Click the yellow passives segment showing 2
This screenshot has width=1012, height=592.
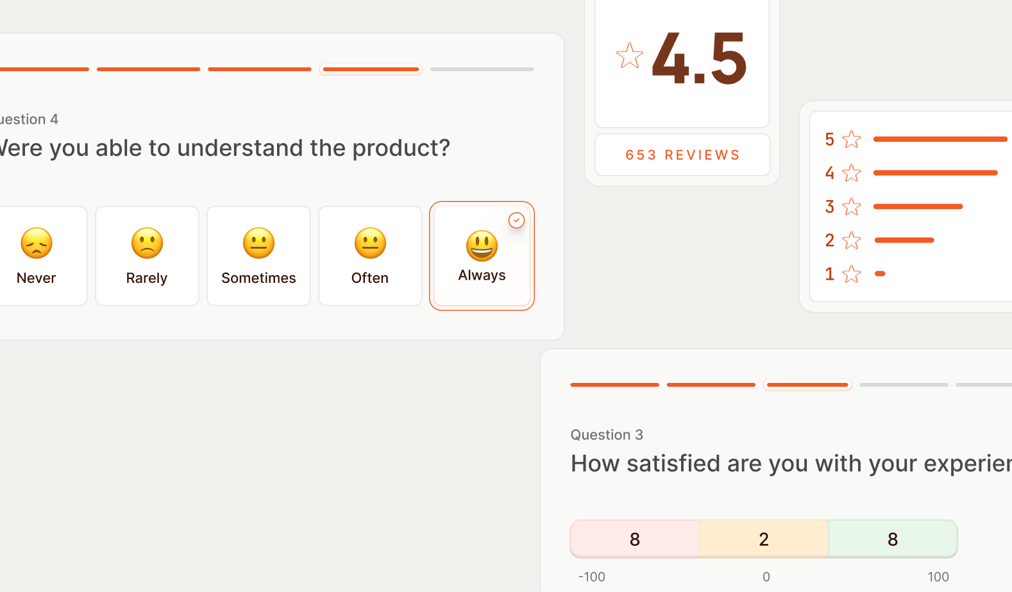764,539
